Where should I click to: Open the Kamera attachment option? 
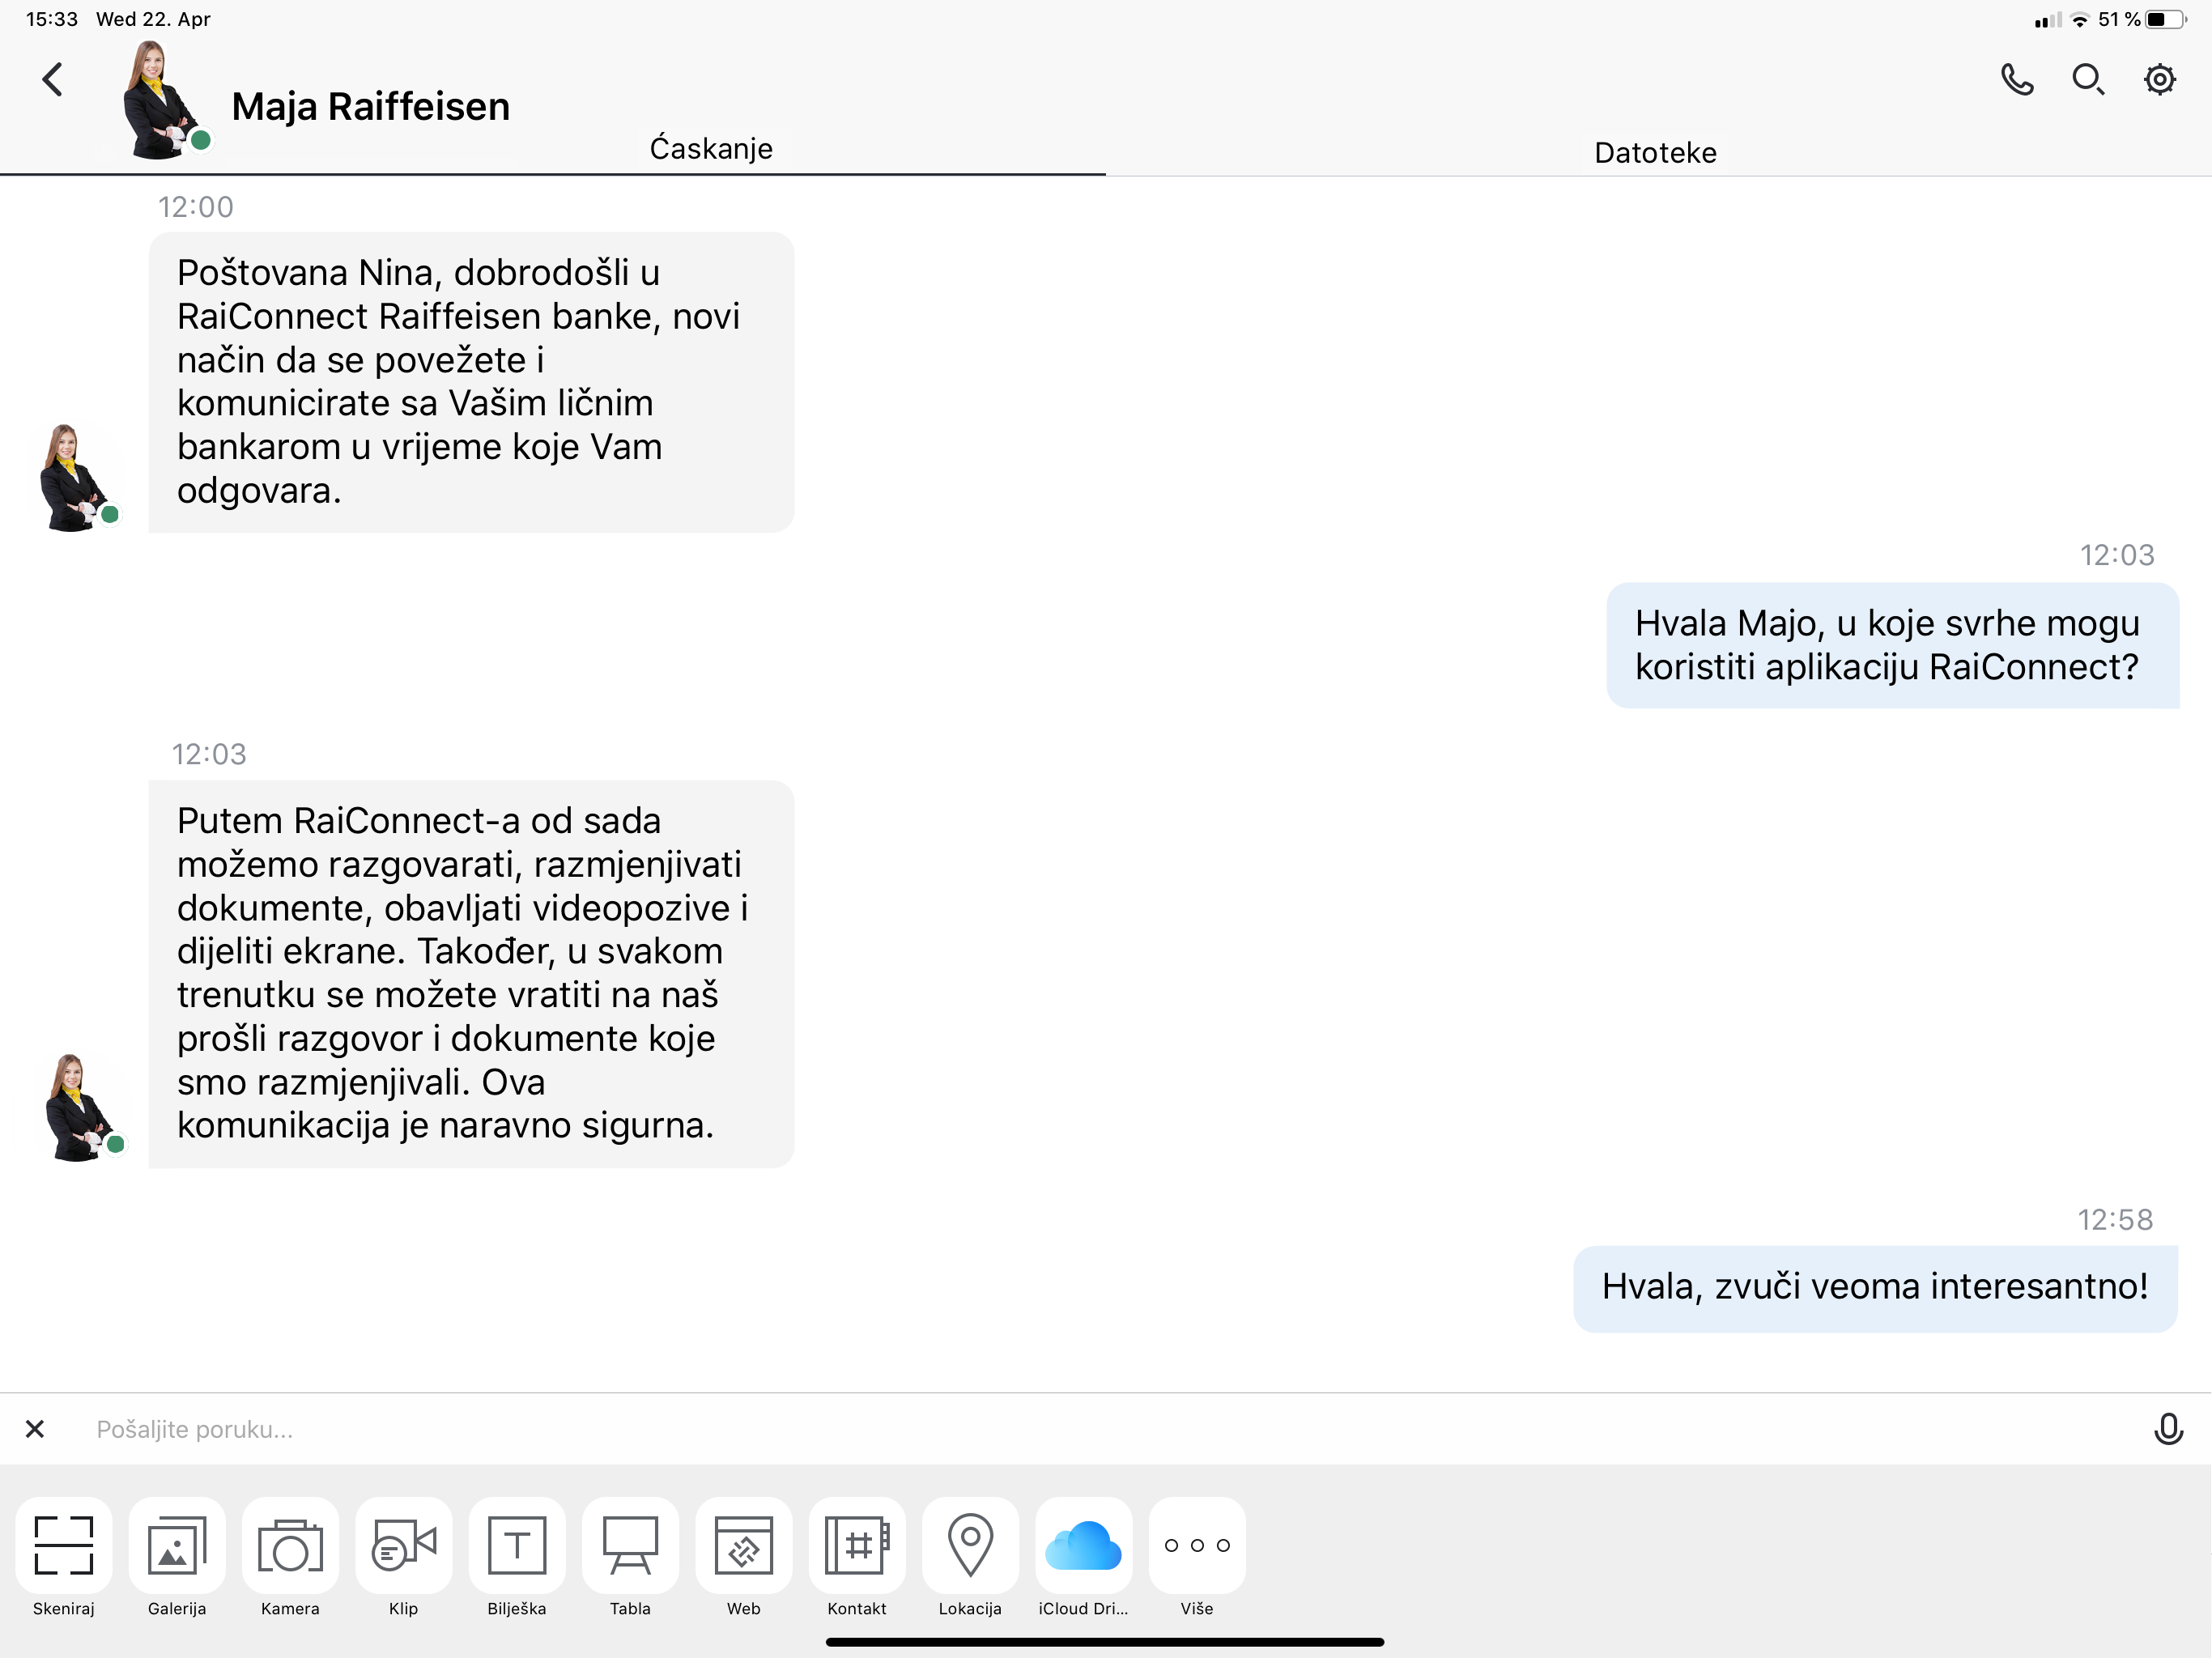[x=290, y=1545]
